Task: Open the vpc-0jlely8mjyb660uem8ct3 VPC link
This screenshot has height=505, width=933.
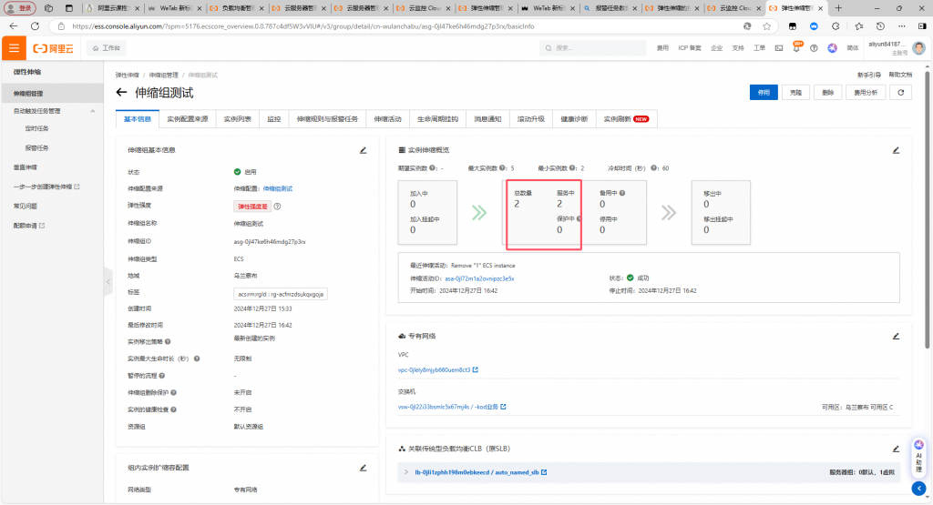Action: 434,370
